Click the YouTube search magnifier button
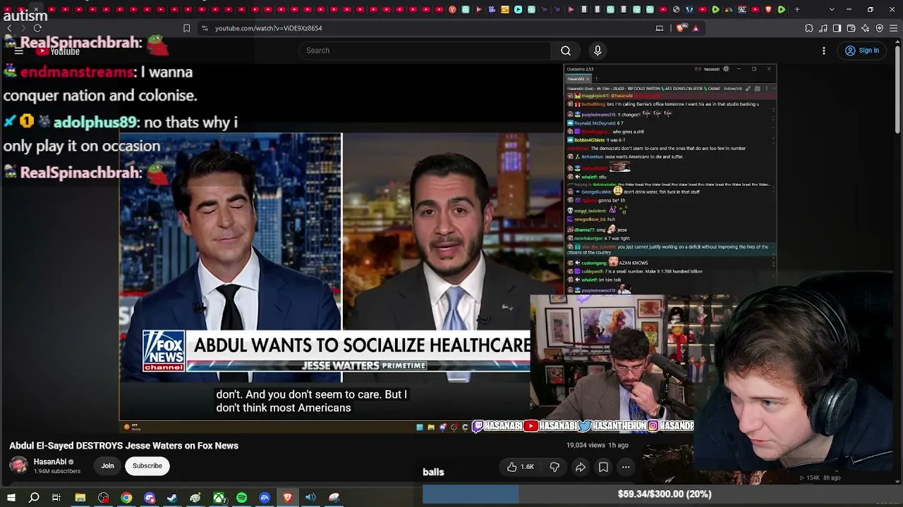This screenshot has width=903, height=507. 566,51
